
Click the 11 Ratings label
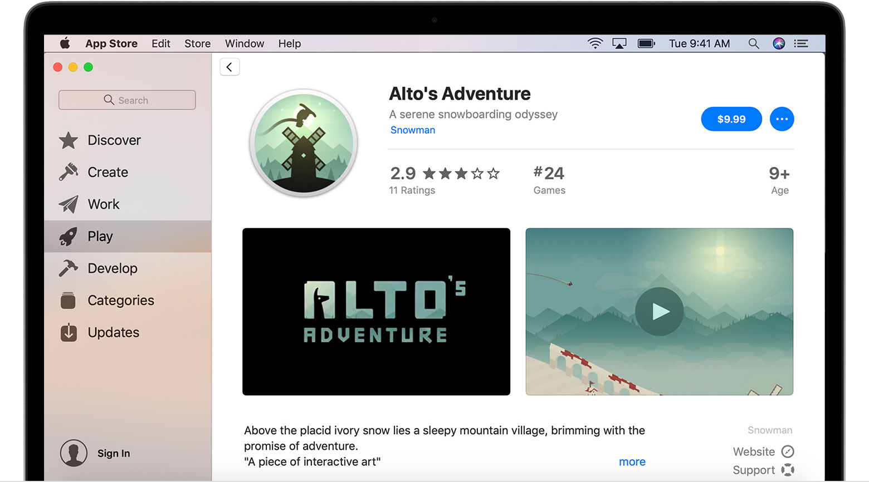(x=412, y=190)
